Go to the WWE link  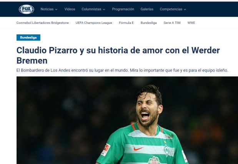click(191, 23)
